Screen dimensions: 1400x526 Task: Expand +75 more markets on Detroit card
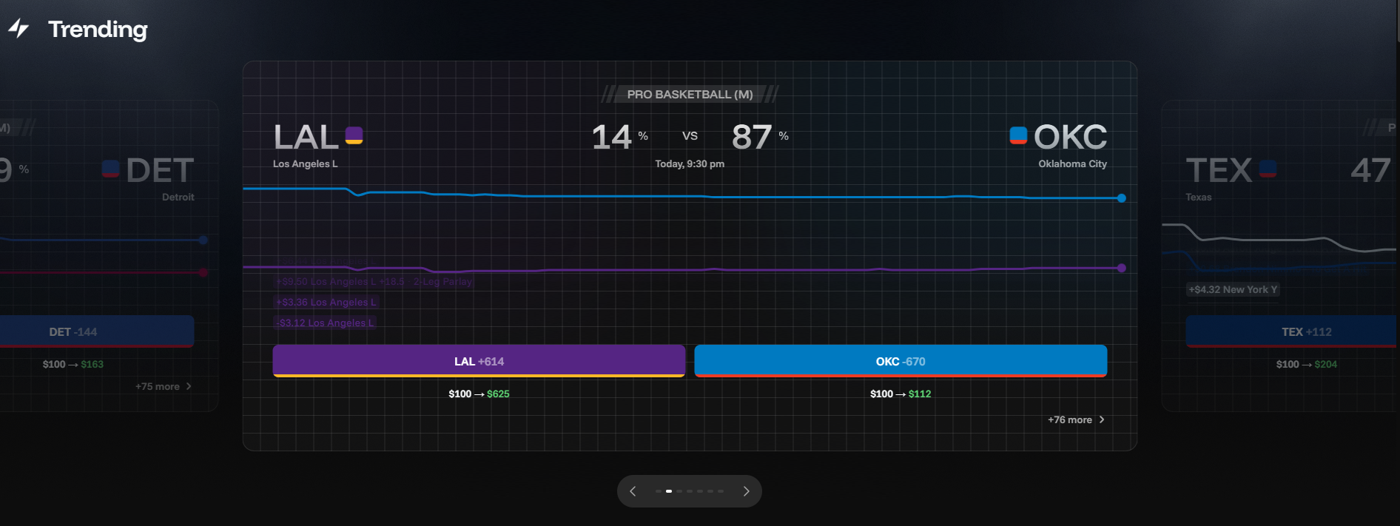(x=164, y=386)
